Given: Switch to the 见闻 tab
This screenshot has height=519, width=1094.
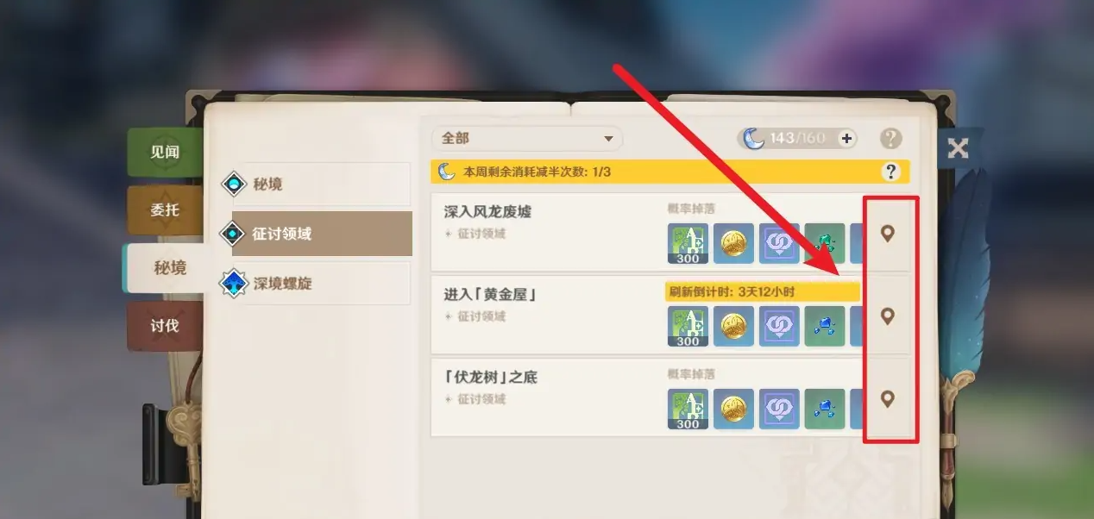Looking at the screenshot, I should (x=165, y=153).
